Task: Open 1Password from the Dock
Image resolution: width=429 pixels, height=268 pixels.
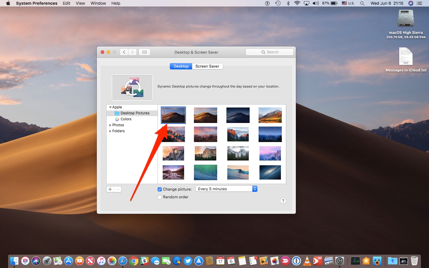Action: (x=297, y=261)
